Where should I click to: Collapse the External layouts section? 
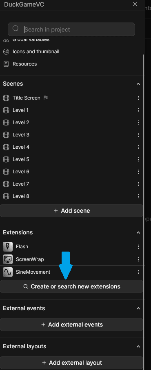(x=138, y=346)
